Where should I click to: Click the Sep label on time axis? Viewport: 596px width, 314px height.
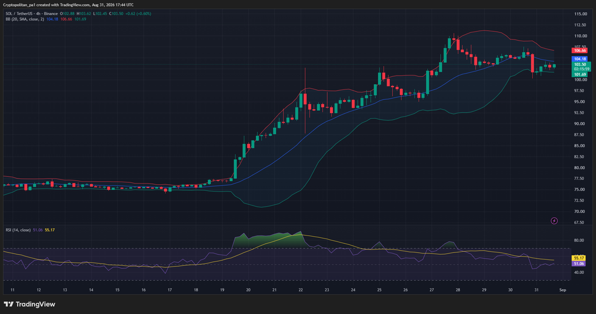(563, 290)
